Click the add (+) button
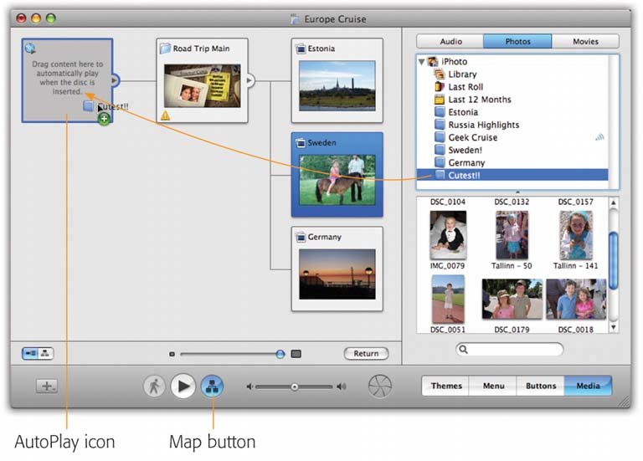643x461 pixels. [x=47, y=387]
